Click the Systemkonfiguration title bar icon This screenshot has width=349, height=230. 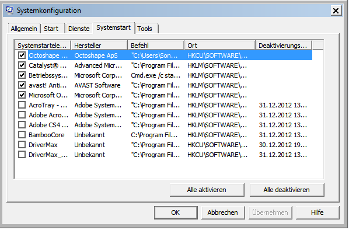pyautogui.click(x=9, y=11)
